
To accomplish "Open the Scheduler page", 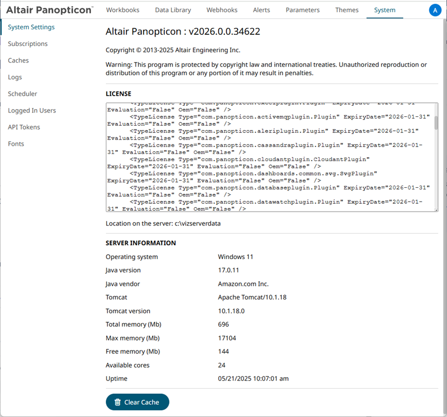I will tap(23, 94).
